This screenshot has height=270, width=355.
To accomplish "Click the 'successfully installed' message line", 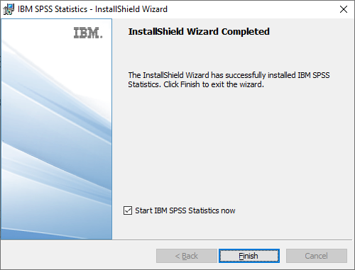I will (229, 75).
